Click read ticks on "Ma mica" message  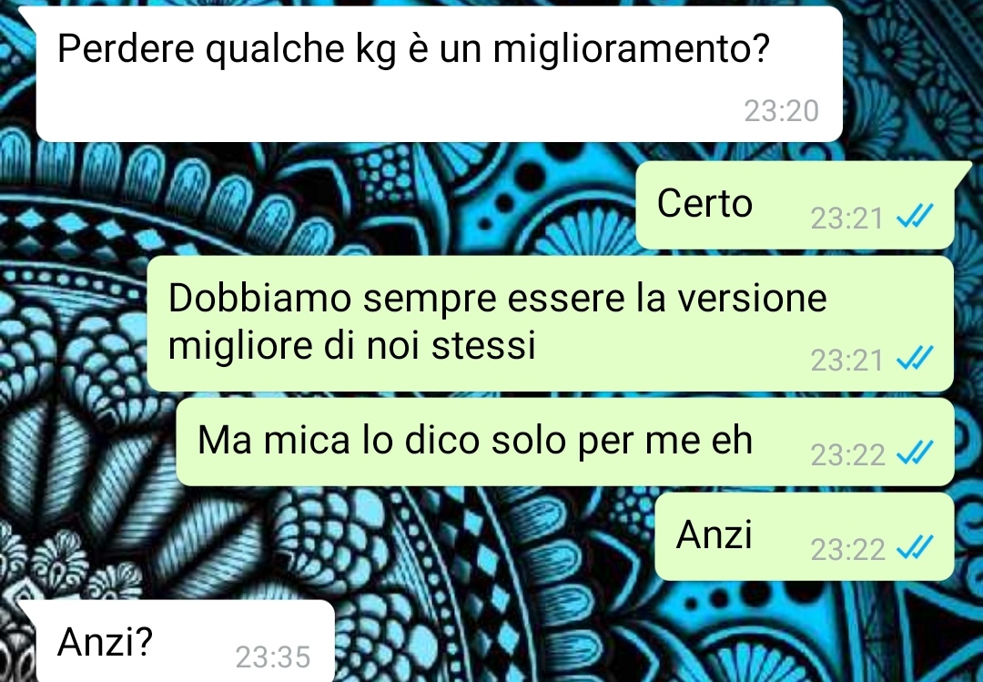pyautogui.click(x=915, y=453)
